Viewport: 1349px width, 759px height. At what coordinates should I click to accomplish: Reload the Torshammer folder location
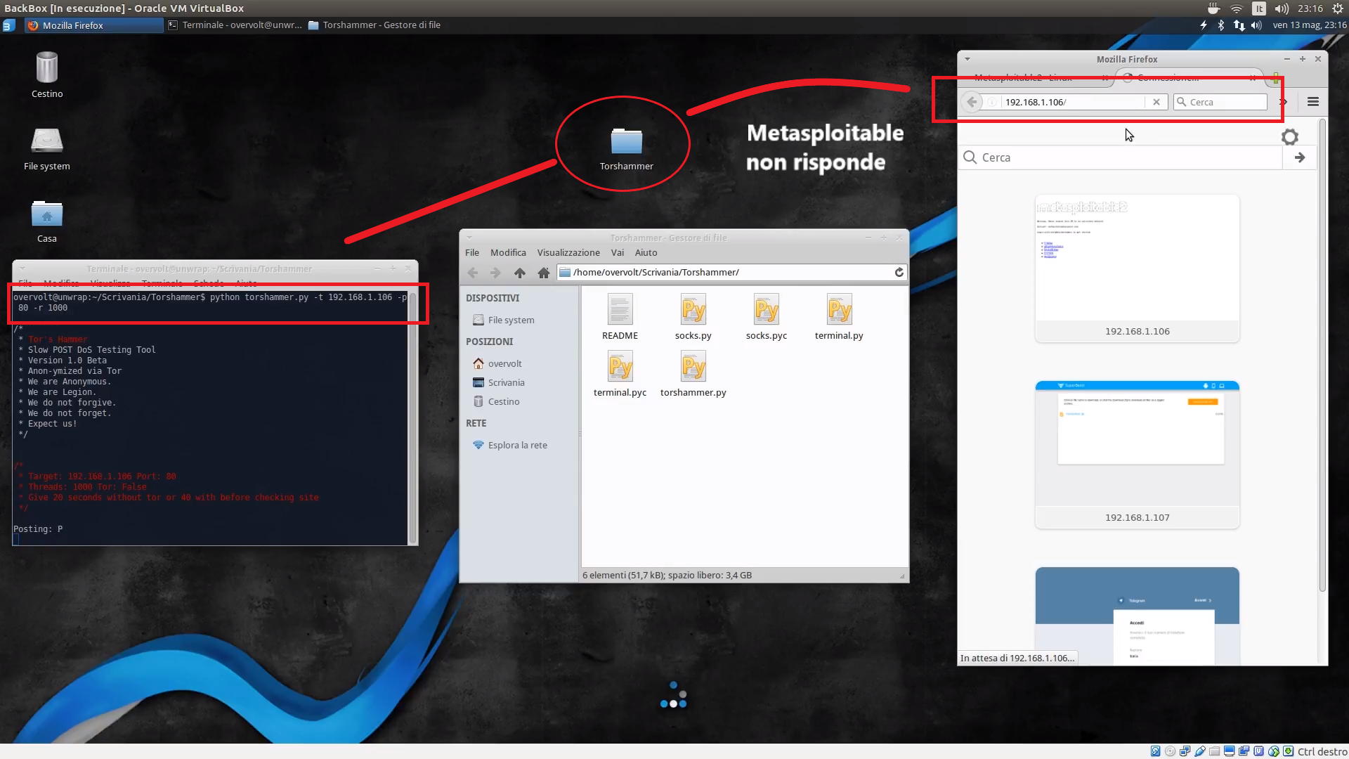point(899,273)
